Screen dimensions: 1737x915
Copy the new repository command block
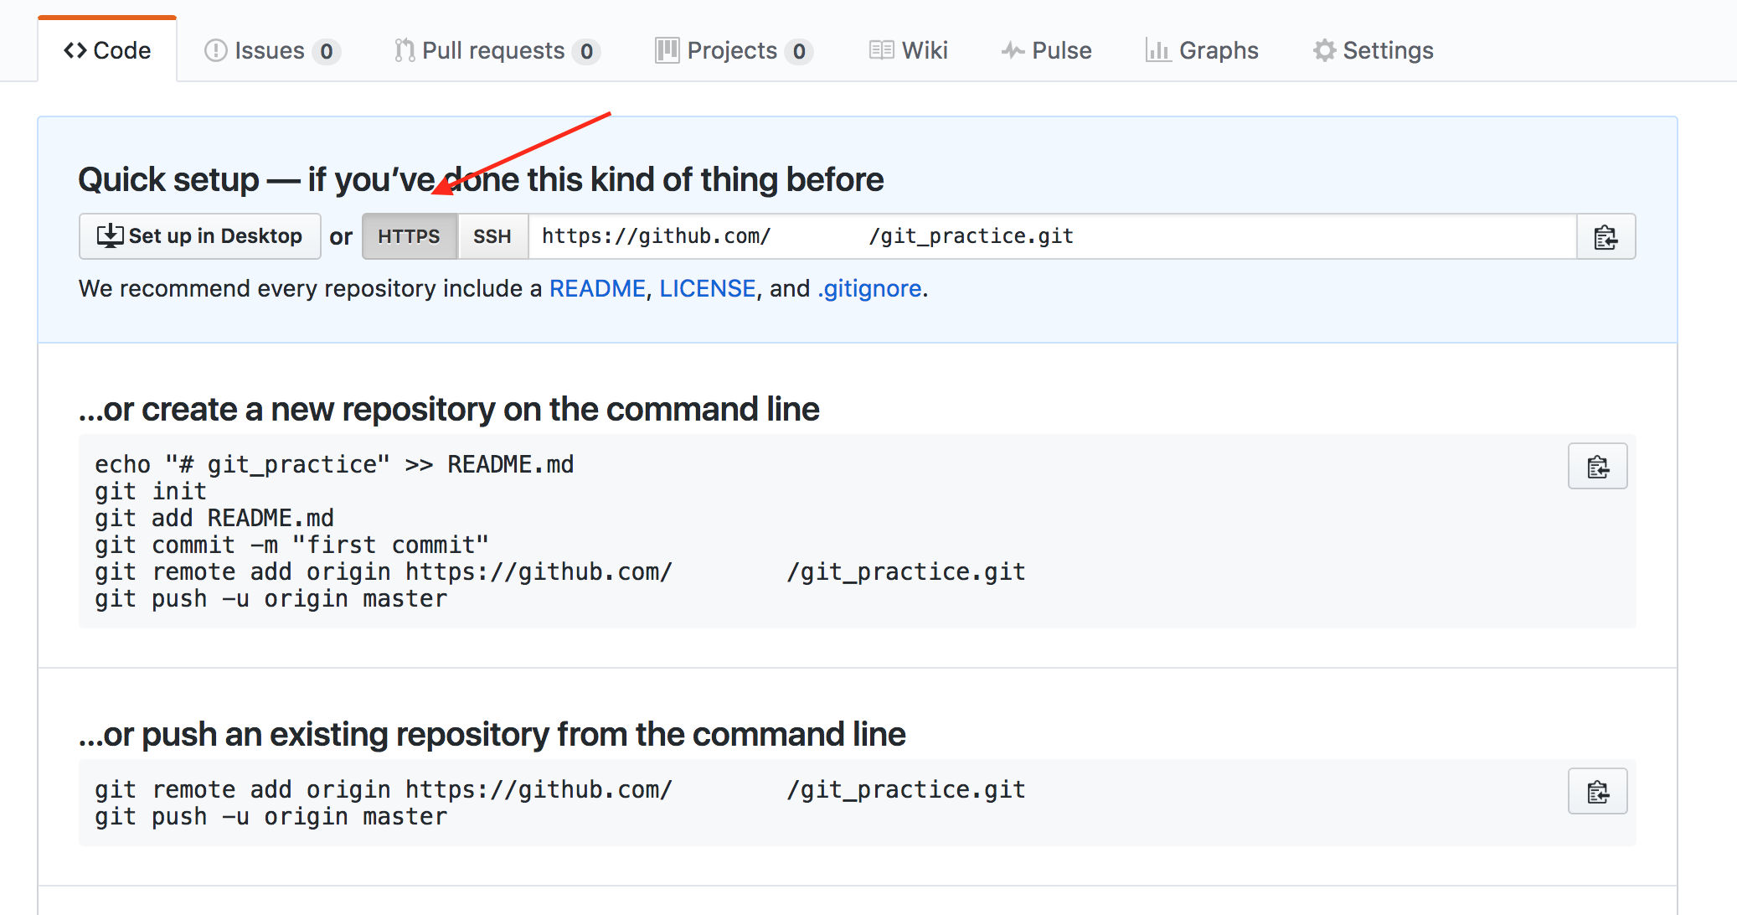tap(1597, 466)
